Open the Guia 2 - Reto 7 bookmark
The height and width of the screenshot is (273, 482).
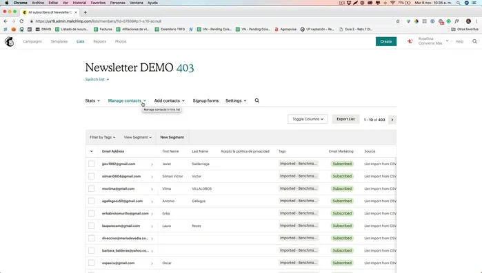pos(356,30)
